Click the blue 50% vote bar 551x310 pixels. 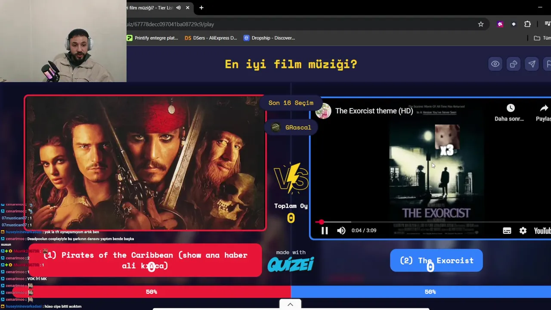click(x=421, y=292)
